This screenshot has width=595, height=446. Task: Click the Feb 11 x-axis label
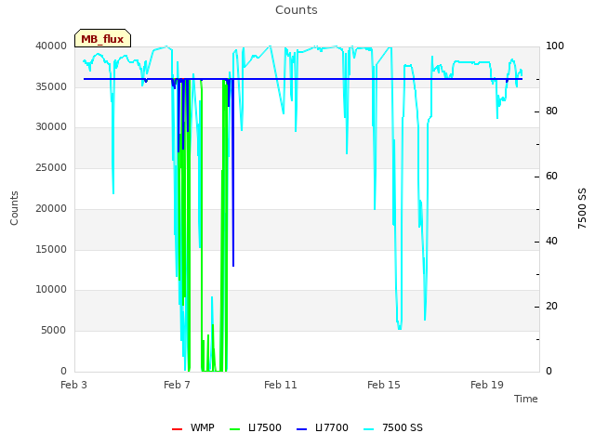[x=281, y=385]
